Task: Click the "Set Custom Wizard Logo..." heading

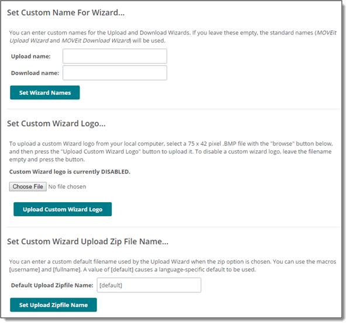Action: 56,123
